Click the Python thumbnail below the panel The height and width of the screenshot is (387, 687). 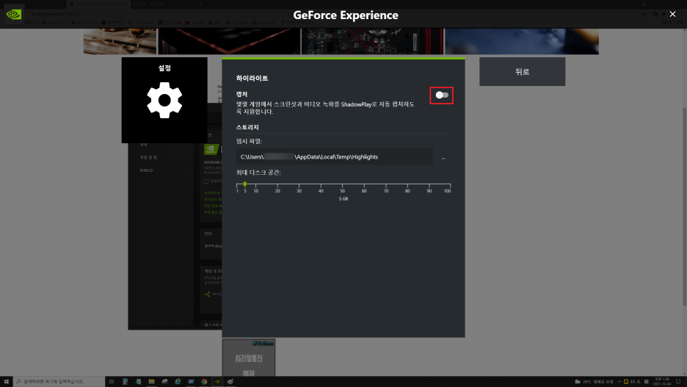pos(248,357)
